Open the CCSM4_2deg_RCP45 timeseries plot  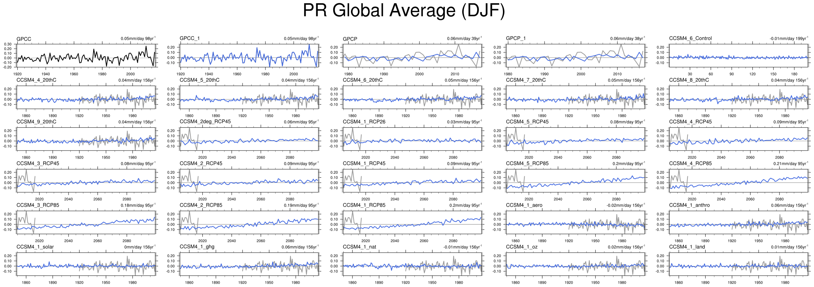[249, 139]
